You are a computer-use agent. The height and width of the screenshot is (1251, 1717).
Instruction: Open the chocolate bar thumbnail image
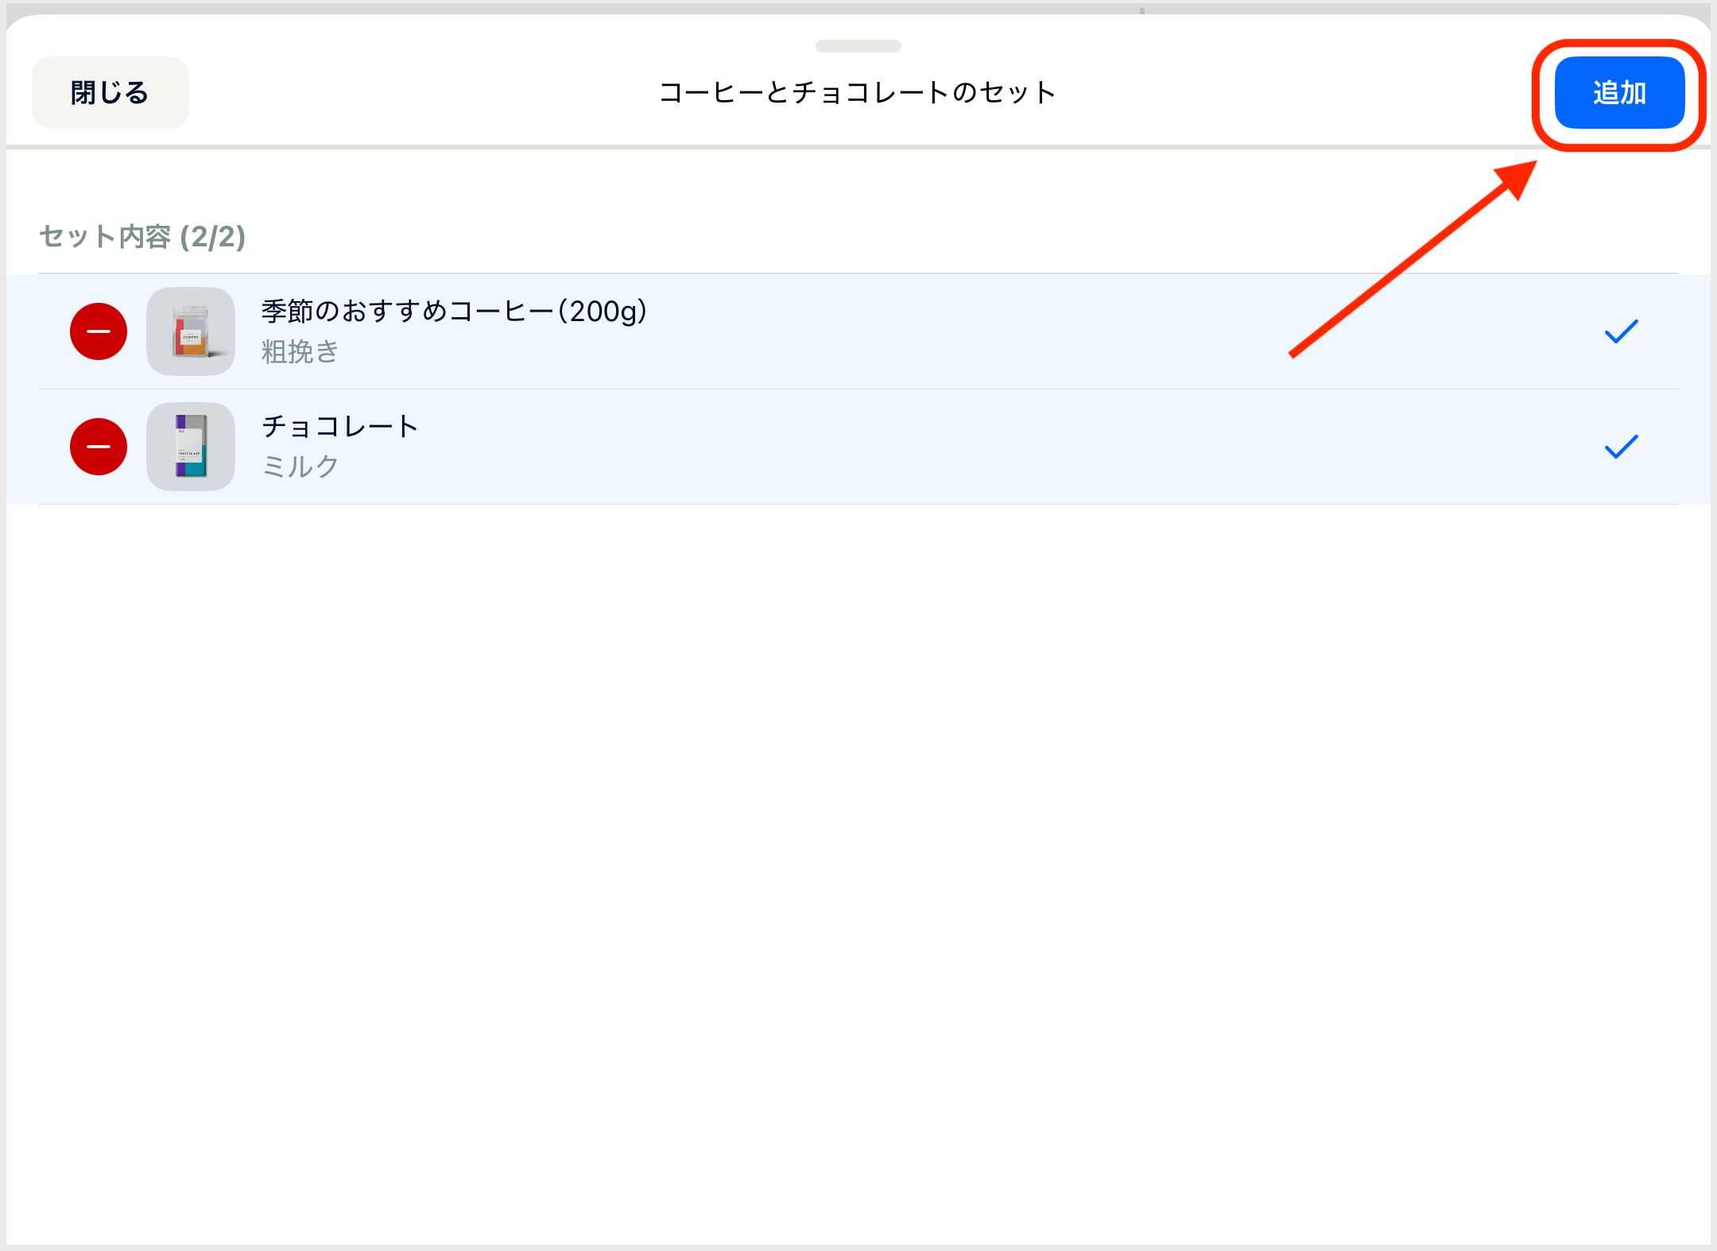point(191,447)
